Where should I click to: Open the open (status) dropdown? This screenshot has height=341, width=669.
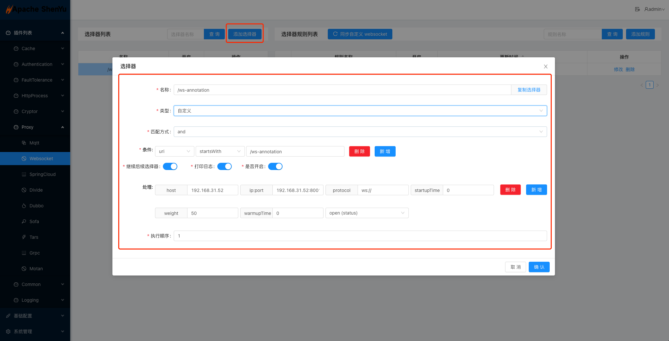[x=367, y=213]
